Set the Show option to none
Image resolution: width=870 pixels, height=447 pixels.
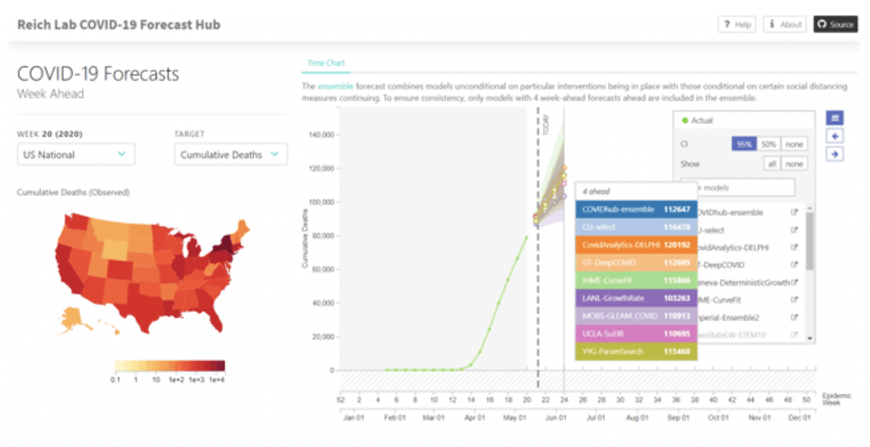tap(794, 164)
